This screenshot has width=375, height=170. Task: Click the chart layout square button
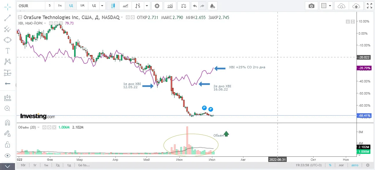pyautogui.click(x=324, y=5)
